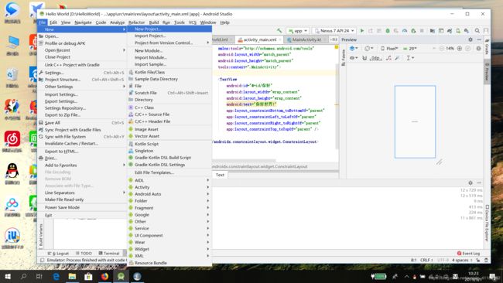Click the build hammer icon
Screen dimensions: 503x283
(x=279, y=31)
